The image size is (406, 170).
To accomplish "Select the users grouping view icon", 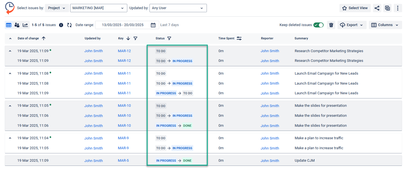I will (x=17, y=25).
